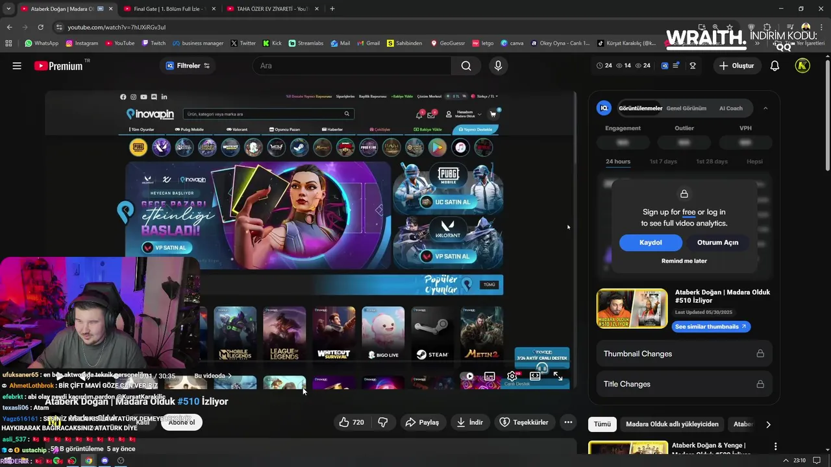The width and height of the screenshot is (831, 467).
Task: Open the WhatsApp bookmark
Action: pyautogui.click(x=42, y=43)
